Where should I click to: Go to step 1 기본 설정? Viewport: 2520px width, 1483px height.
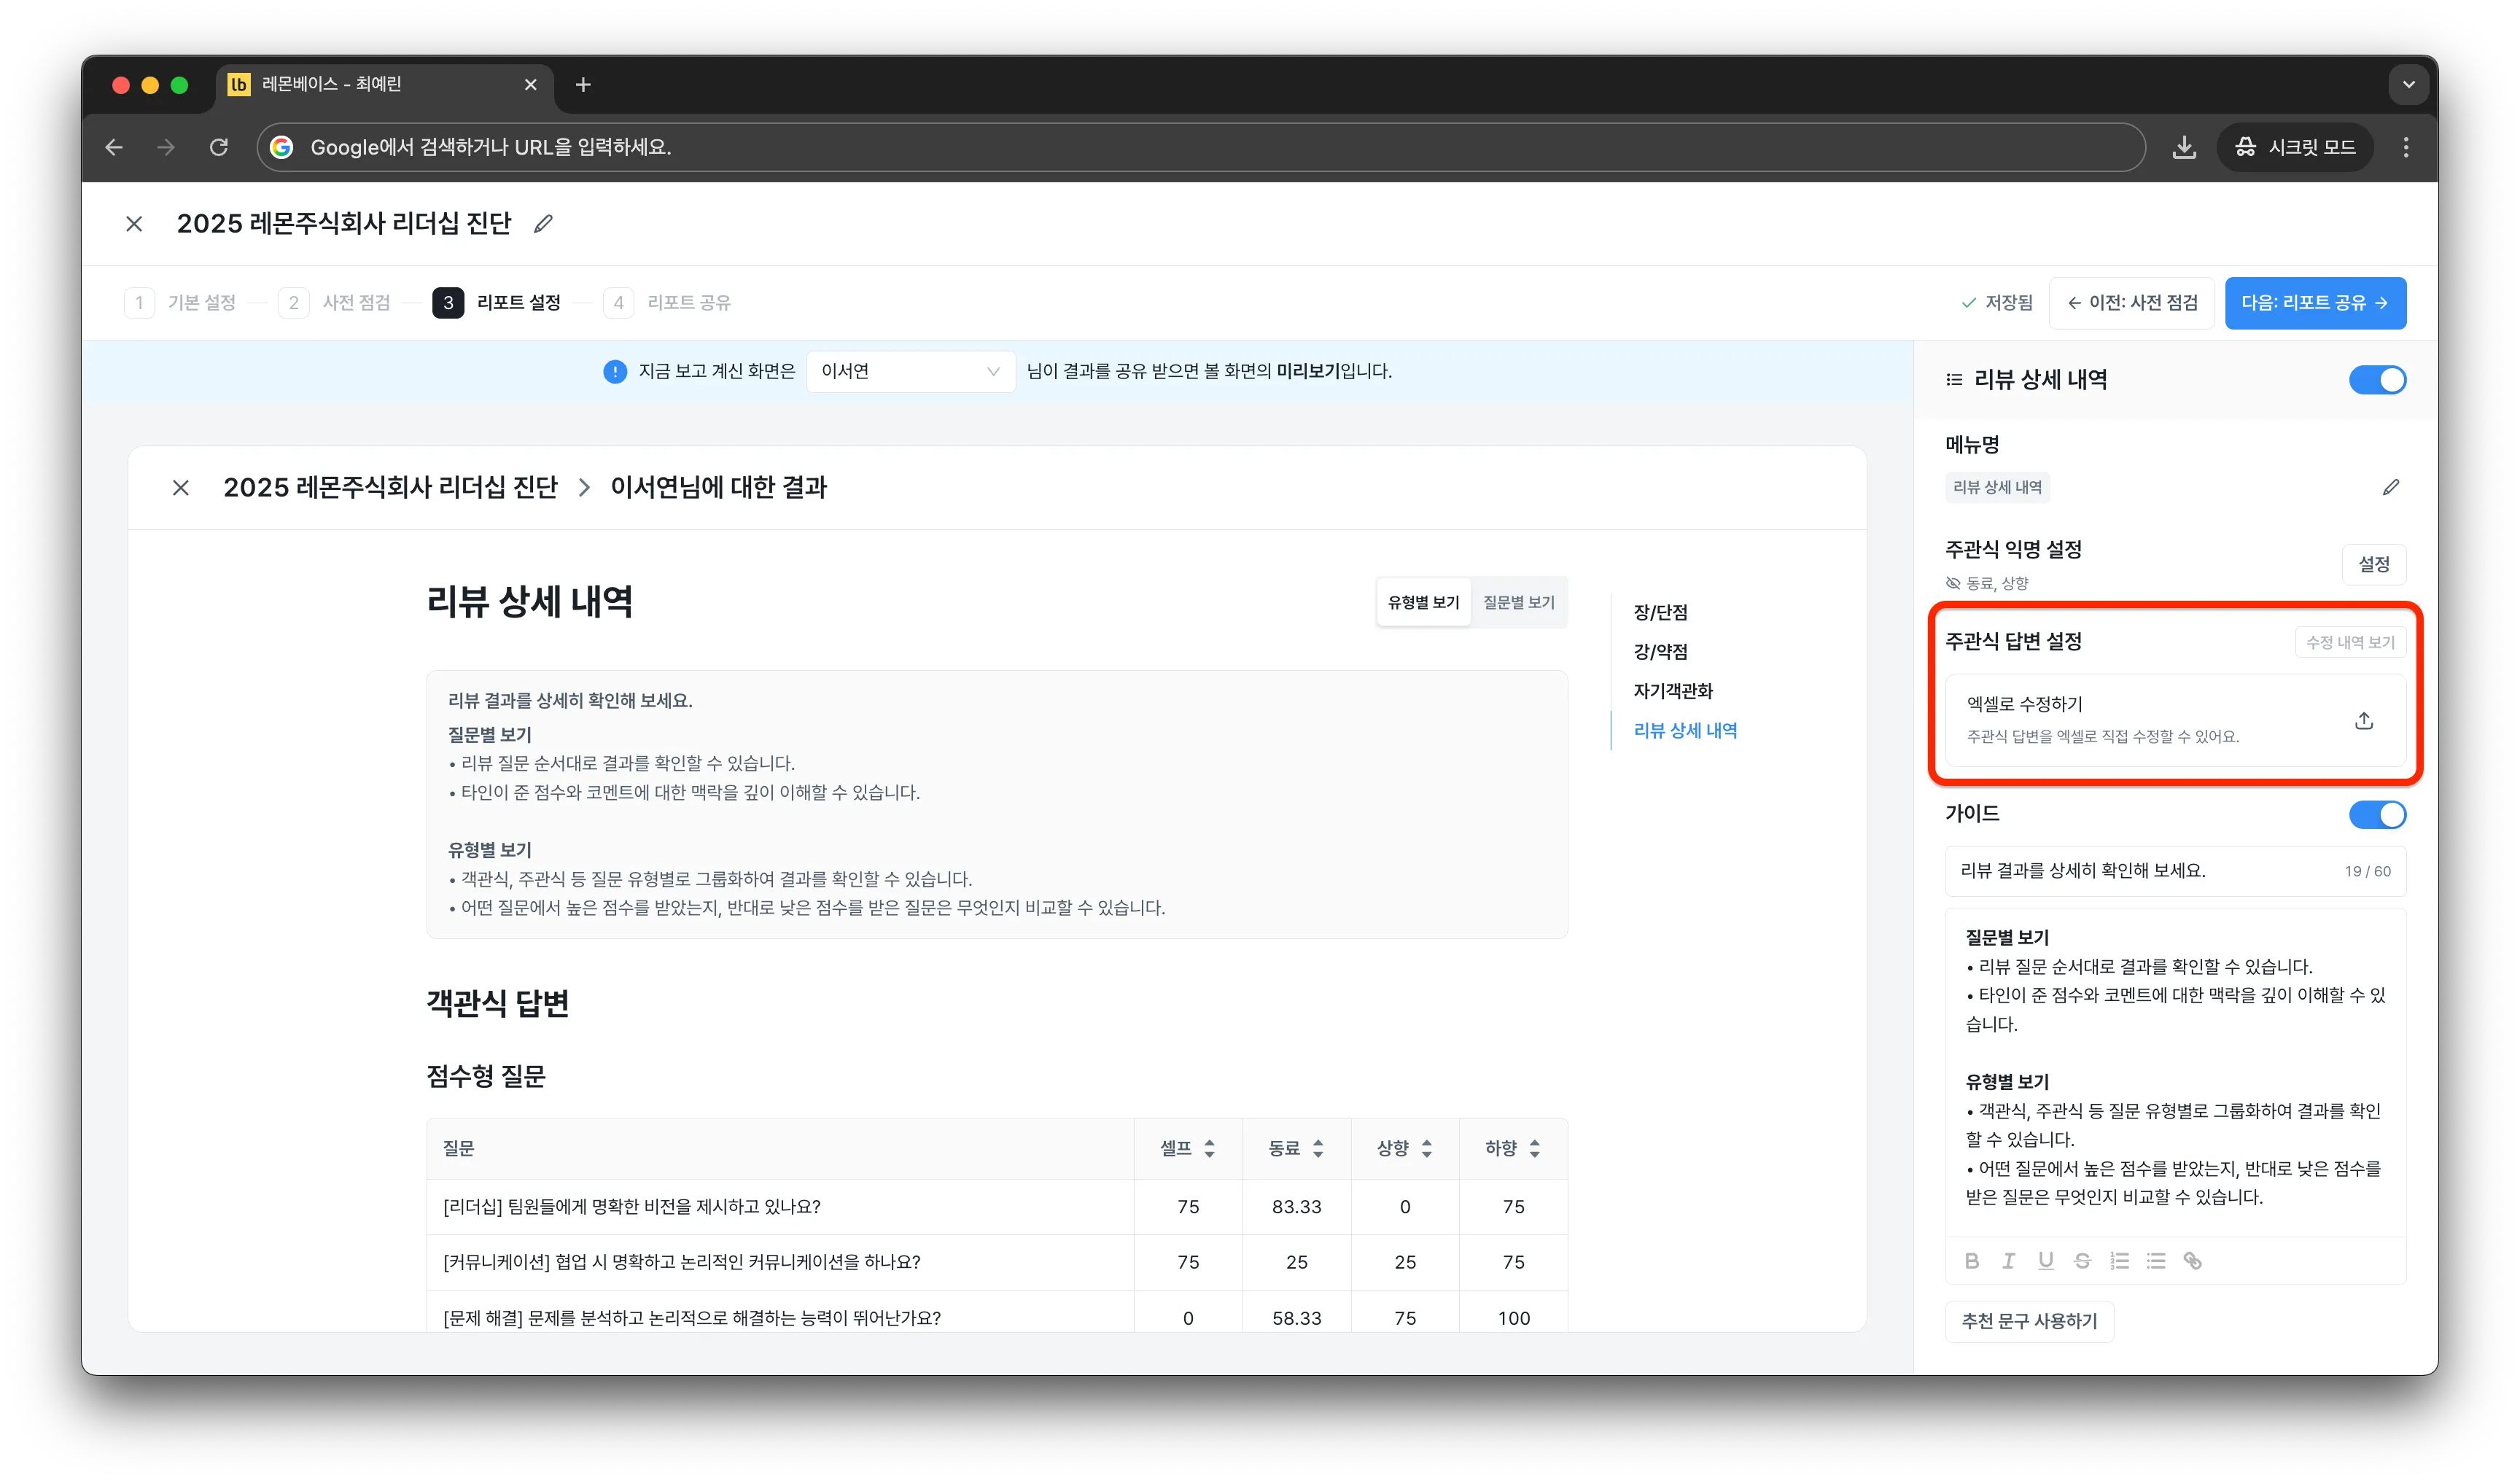[180, 303]
